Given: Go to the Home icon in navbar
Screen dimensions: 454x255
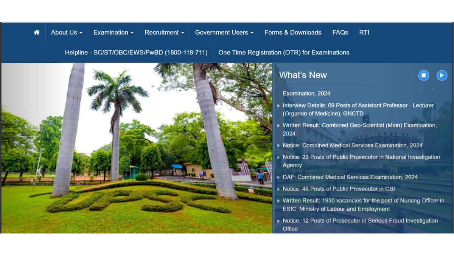Looking at the screenshot, I should 37,32.
